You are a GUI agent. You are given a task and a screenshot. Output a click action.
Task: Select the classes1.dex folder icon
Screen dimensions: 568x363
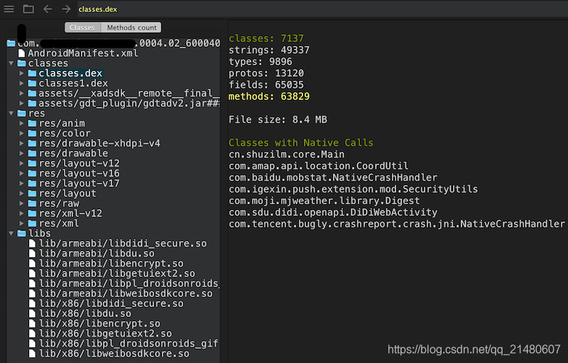click(32, 84)
